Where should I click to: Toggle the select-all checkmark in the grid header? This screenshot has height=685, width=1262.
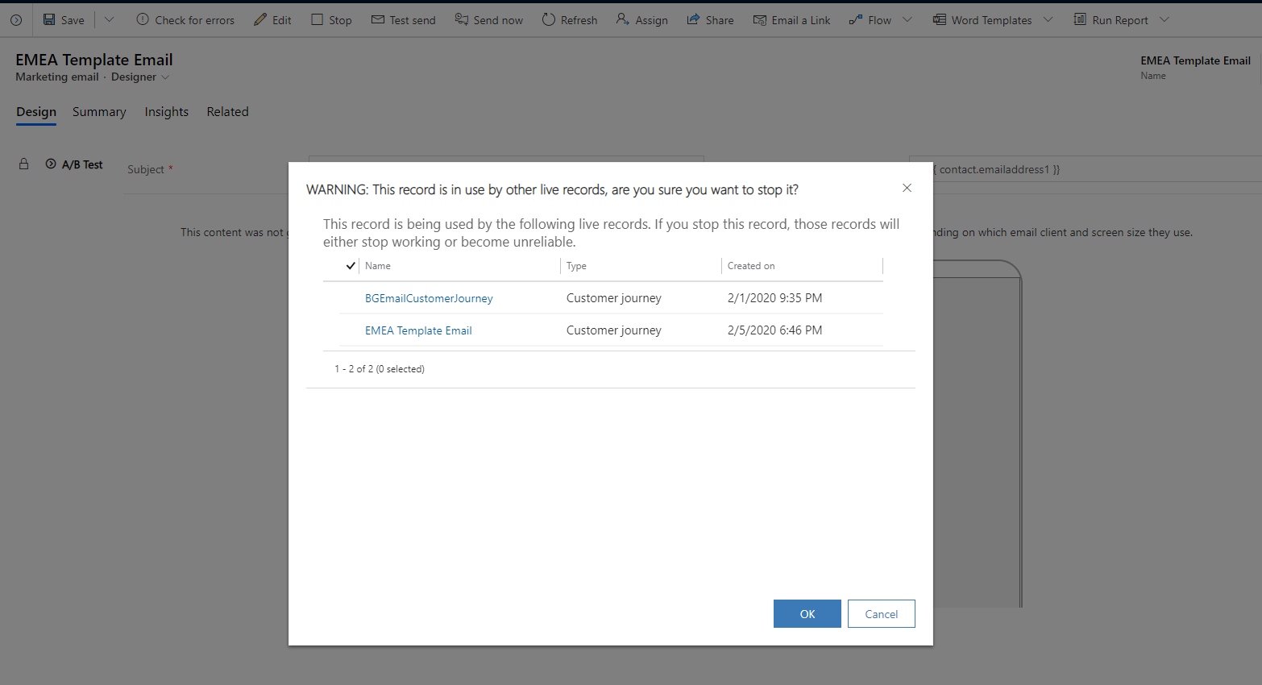[351, 266]
